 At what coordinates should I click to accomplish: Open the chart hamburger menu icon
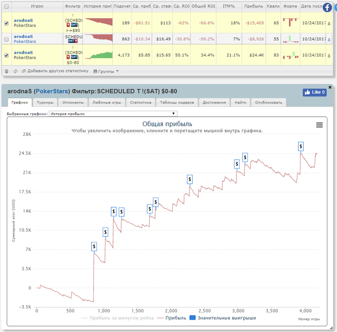pyautogui.click(x=319, y=125)
